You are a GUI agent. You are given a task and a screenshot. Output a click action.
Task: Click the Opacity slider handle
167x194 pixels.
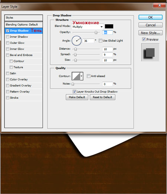(x=96, y=32)
